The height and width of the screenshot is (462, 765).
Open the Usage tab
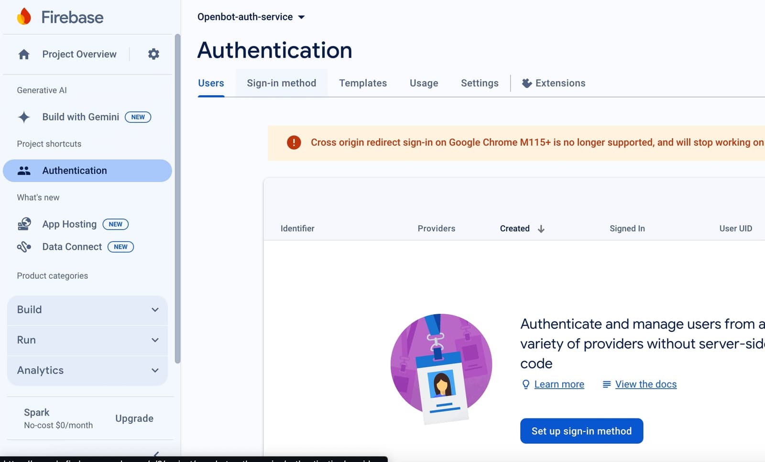[424, 83]
